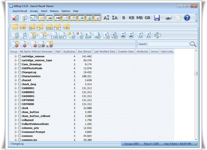Screen dimensions: 207x150
Task: Check the charset group checkbox
Action: [x=20, y=80]
